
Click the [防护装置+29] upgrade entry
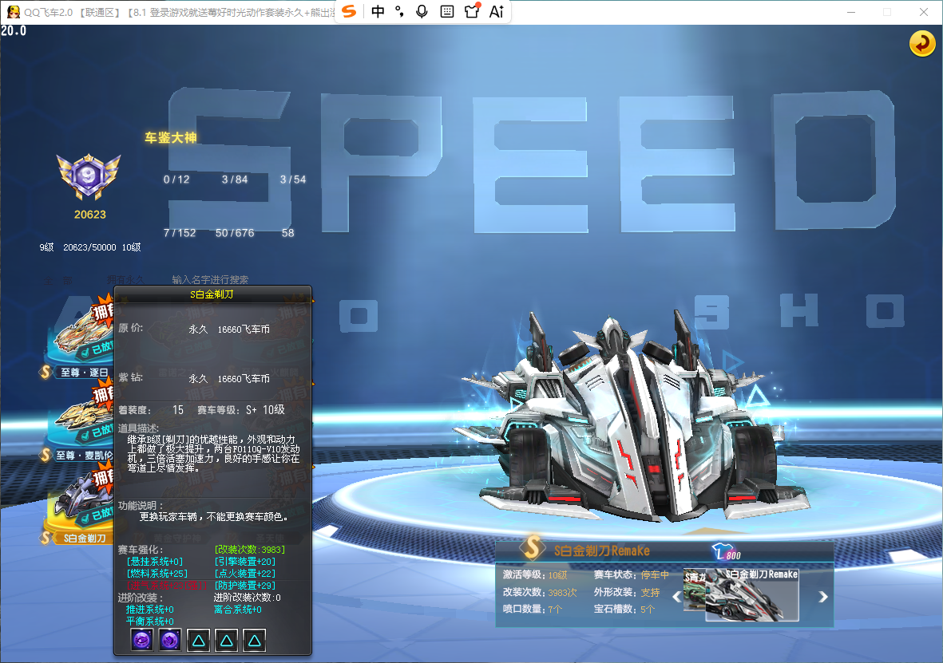coord(245,586)
